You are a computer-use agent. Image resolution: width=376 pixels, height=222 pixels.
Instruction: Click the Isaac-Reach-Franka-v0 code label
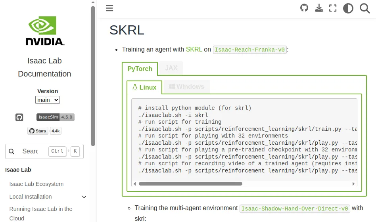249,50
